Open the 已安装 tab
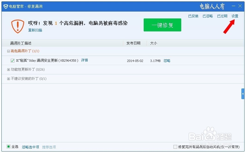The height and width of the screenshot is (153, 246). pyautogui.click(x=193, y=16)
